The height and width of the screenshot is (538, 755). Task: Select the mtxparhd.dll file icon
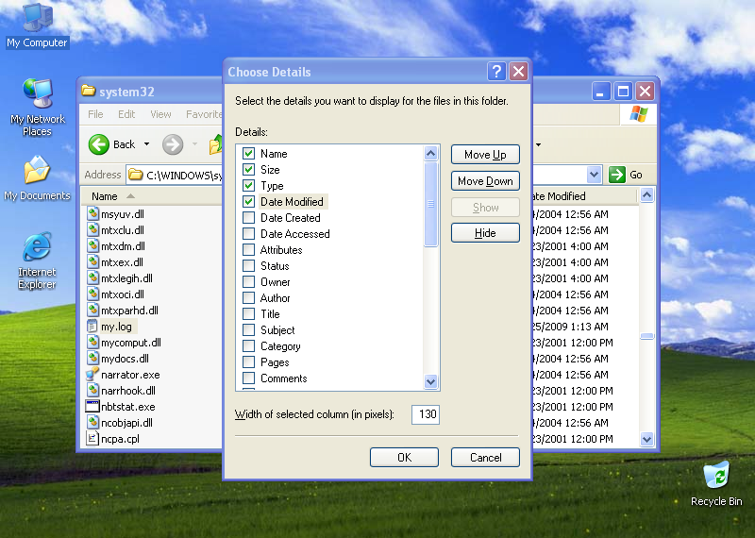tap(92, 310)
